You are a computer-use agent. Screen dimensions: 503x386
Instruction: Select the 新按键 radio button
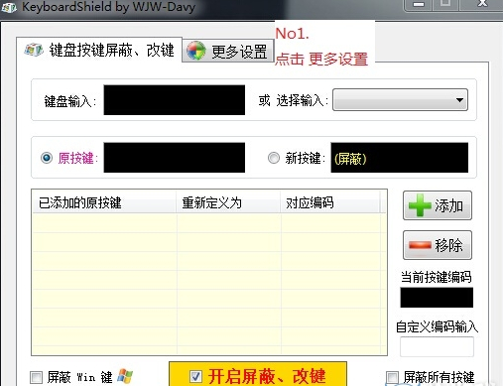[x=274, y=158]
